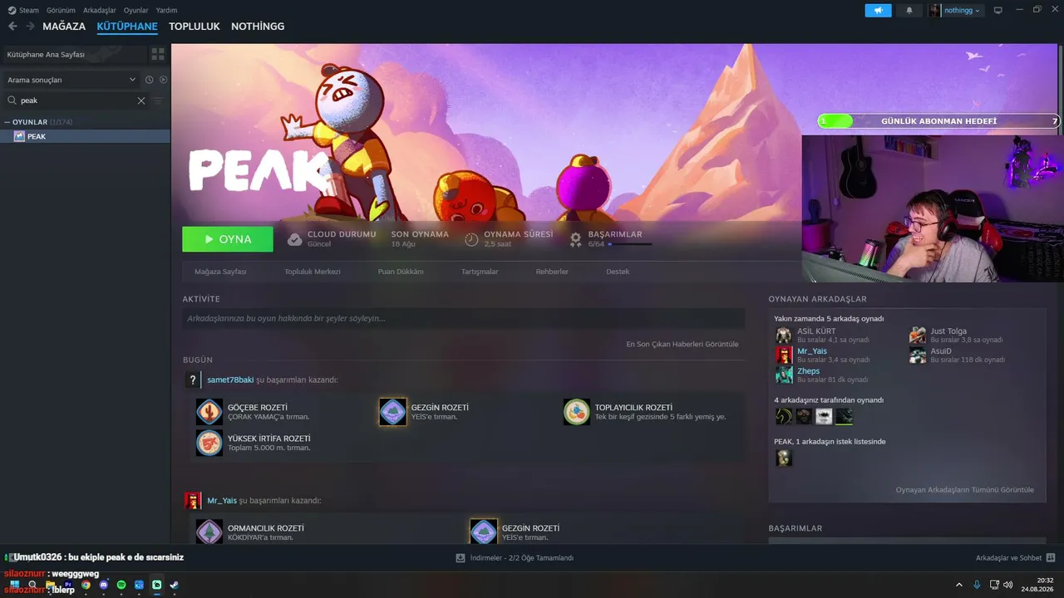Clear the library search text
The image size is (1064, 598).
click(x=141, y=100)
